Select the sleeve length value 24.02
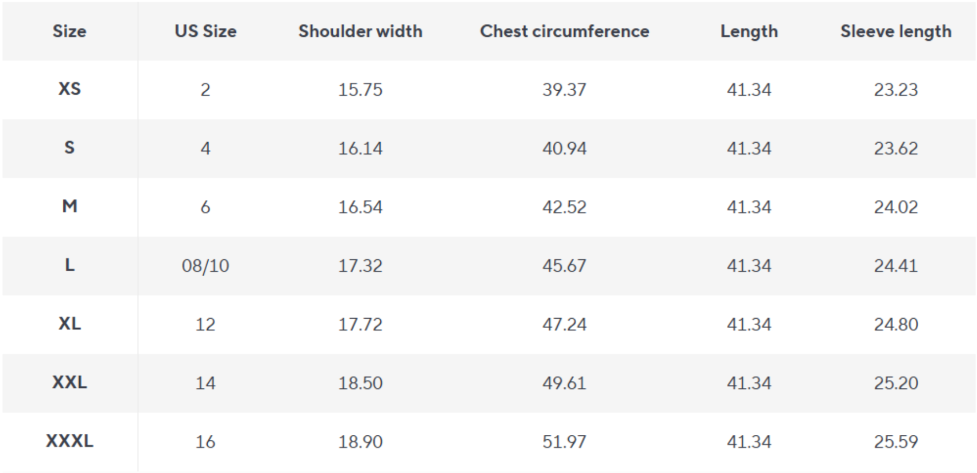 896,207
